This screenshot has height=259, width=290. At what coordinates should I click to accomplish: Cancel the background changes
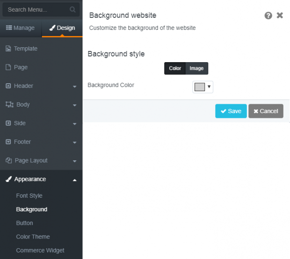[266, 111]
